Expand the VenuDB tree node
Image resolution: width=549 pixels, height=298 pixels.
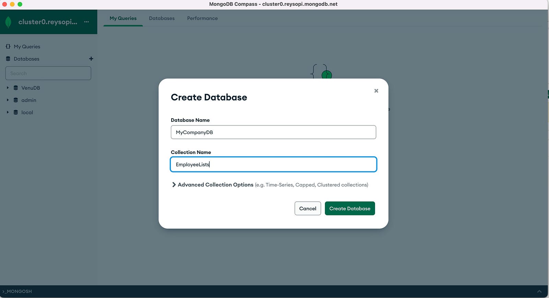(8, 88)
